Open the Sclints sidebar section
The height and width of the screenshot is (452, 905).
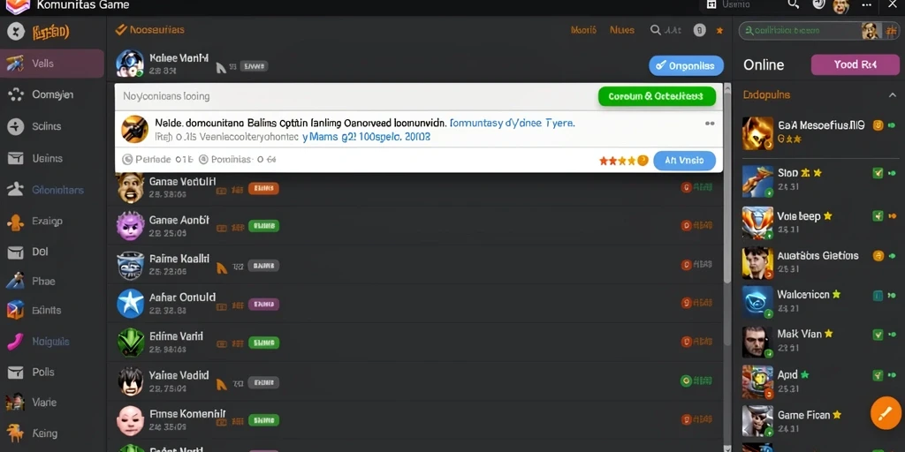click(x=46, y=126)
